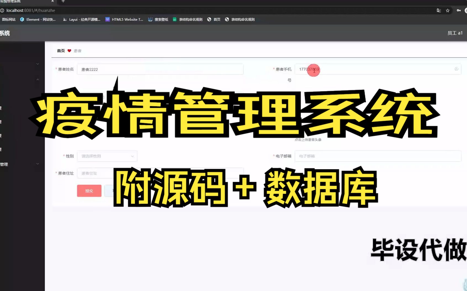Viewport: 467px width, 291px height.
Task: Click the 提交 submit button
Action: (89, 191)
